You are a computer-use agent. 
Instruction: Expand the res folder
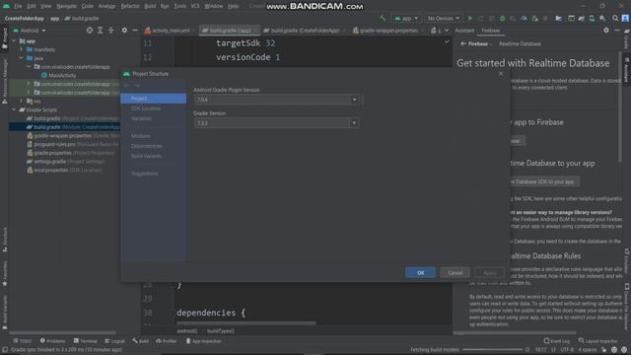point(22,101)
